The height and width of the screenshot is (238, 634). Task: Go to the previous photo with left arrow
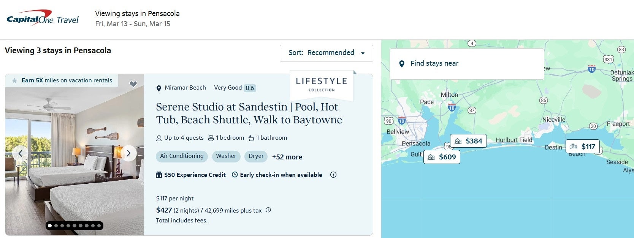pos(21,153)
